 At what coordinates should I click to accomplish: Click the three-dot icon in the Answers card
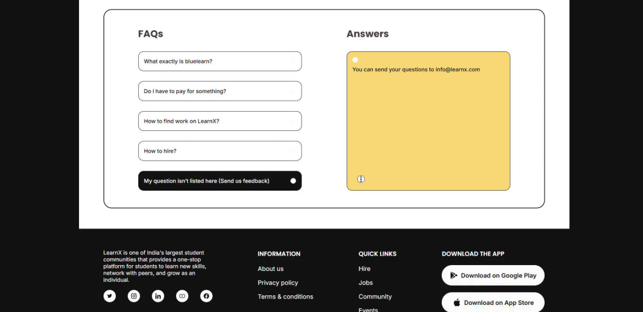coord(361,179)
